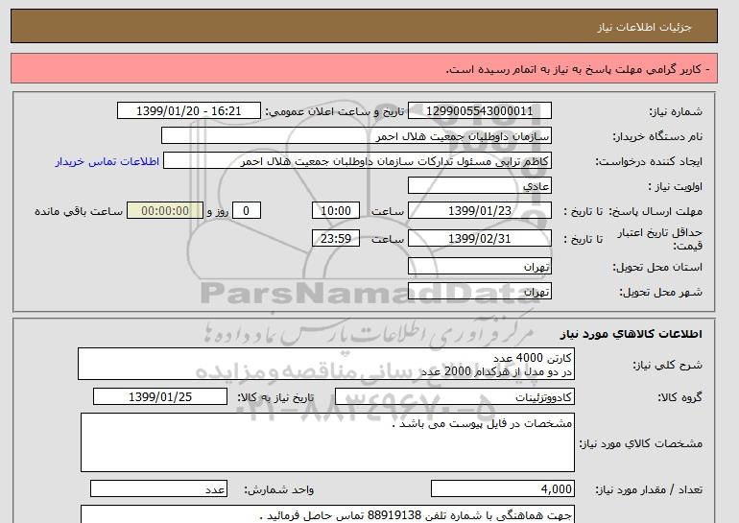This screenshot has height=523, width=739.
Task: Select the need number field 1299005543000011
Action: coord(479,110)
